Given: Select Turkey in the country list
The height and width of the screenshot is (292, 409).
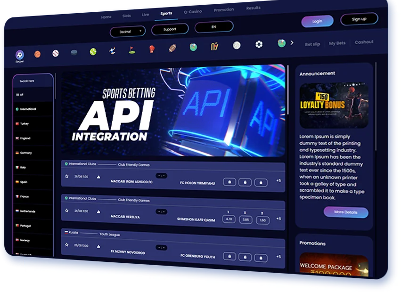Looking at the screenshot, I should [33, 123].
